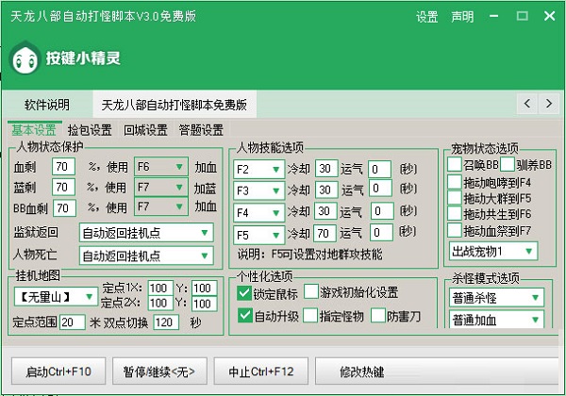Enable the 召唤BB checkbox
Viewport: 566px width, 396px height.
(455, 165)
